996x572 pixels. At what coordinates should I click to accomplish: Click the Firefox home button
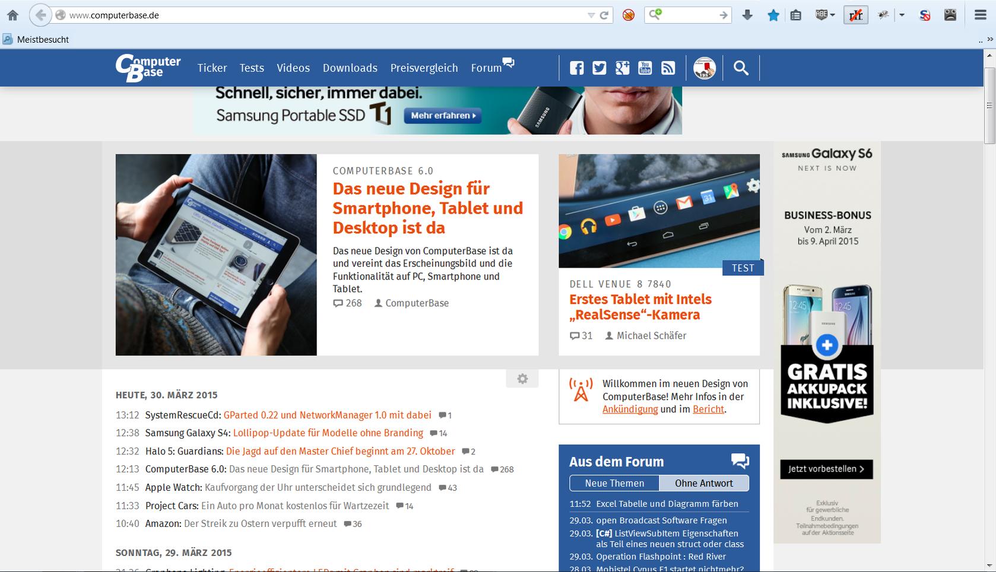(12, 15)
